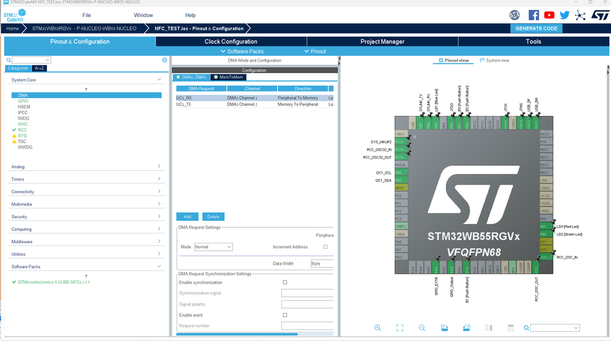Click pin PB8 labeled I2C1_SCL
The height and width of the screenshot is (341, 611).
click(x=401, y=173)
